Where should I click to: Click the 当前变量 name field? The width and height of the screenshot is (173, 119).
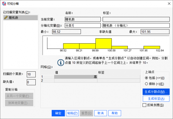coord(83,19)
